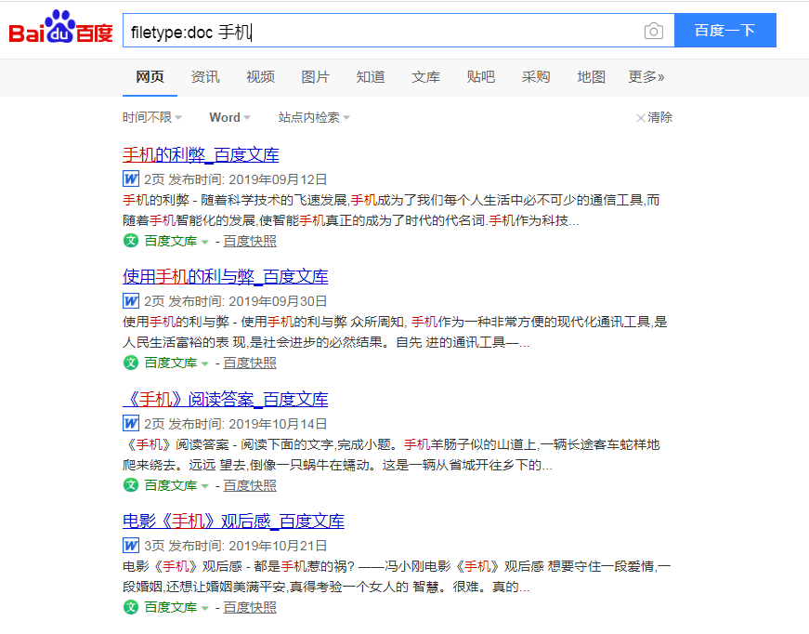Open 百度快照 for 《手机》阅读答案 result
The height and width of the screenshot is (634, 809).
[x=250, y=485]
